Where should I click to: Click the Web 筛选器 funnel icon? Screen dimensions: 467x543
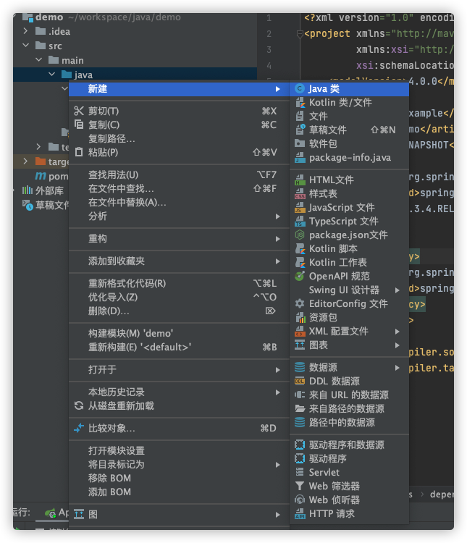click(300, 487)
